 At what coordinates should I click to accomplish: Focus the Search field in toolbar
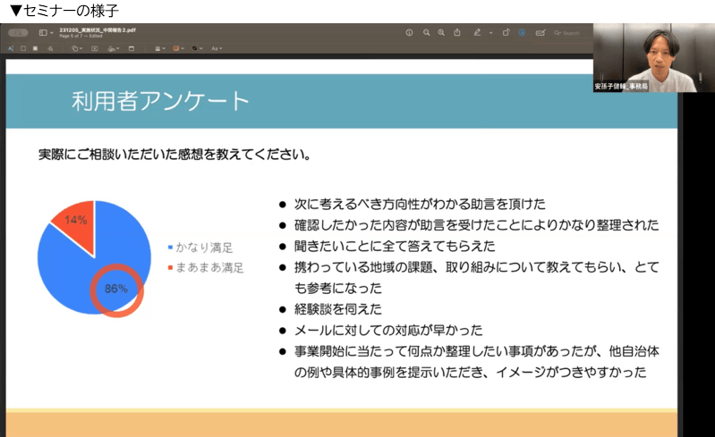coord(566,33)
